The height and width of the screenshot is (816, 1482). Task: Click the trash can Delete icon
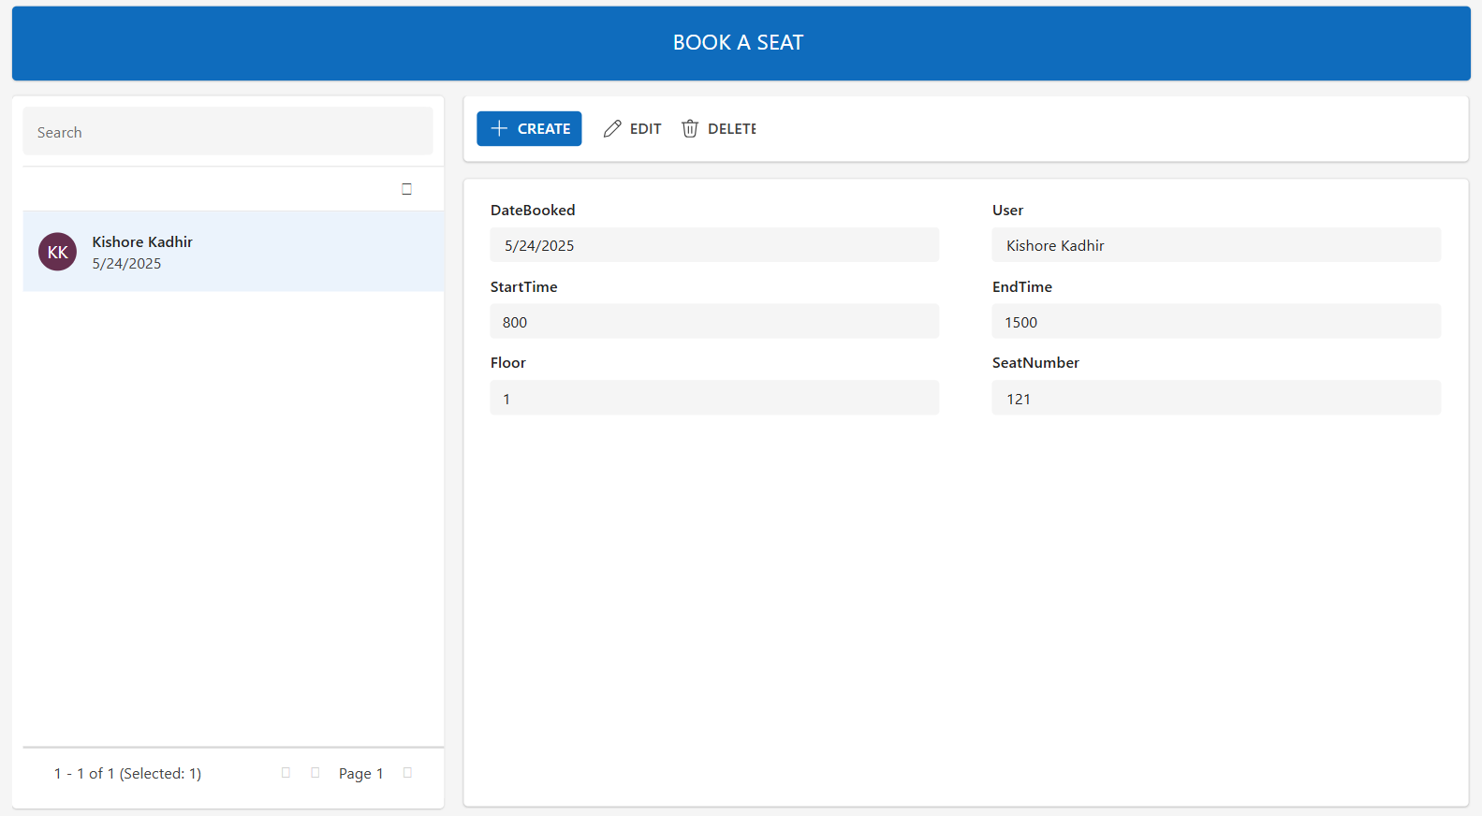click(x=690, y=129)
